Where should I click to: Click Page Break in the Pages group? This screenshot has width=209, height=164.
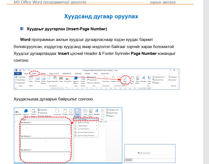[x=20, y=83]
